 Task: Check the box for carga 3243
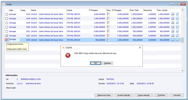tap(7, 14)
